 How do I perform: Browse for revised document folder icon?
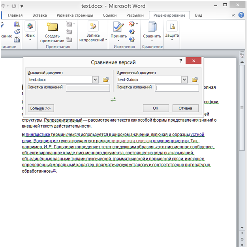195,80
